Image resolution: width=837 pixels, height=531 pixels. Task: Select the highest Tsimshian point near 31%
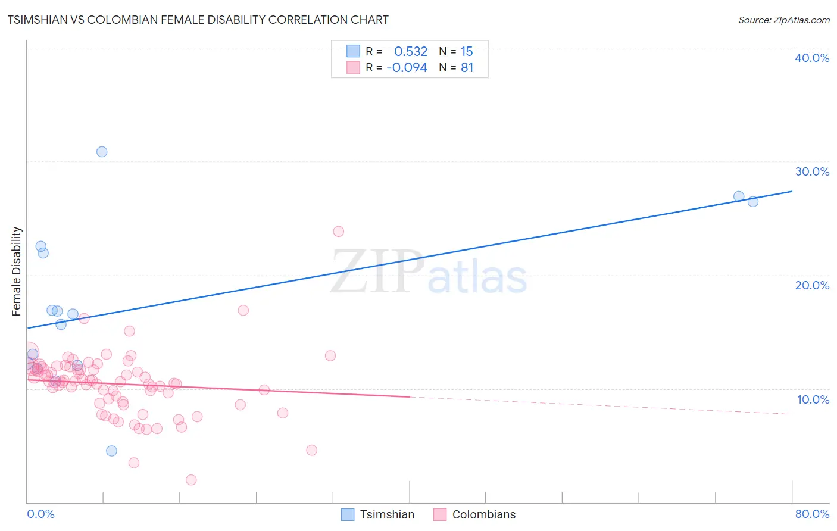click(x=102, y=152)
